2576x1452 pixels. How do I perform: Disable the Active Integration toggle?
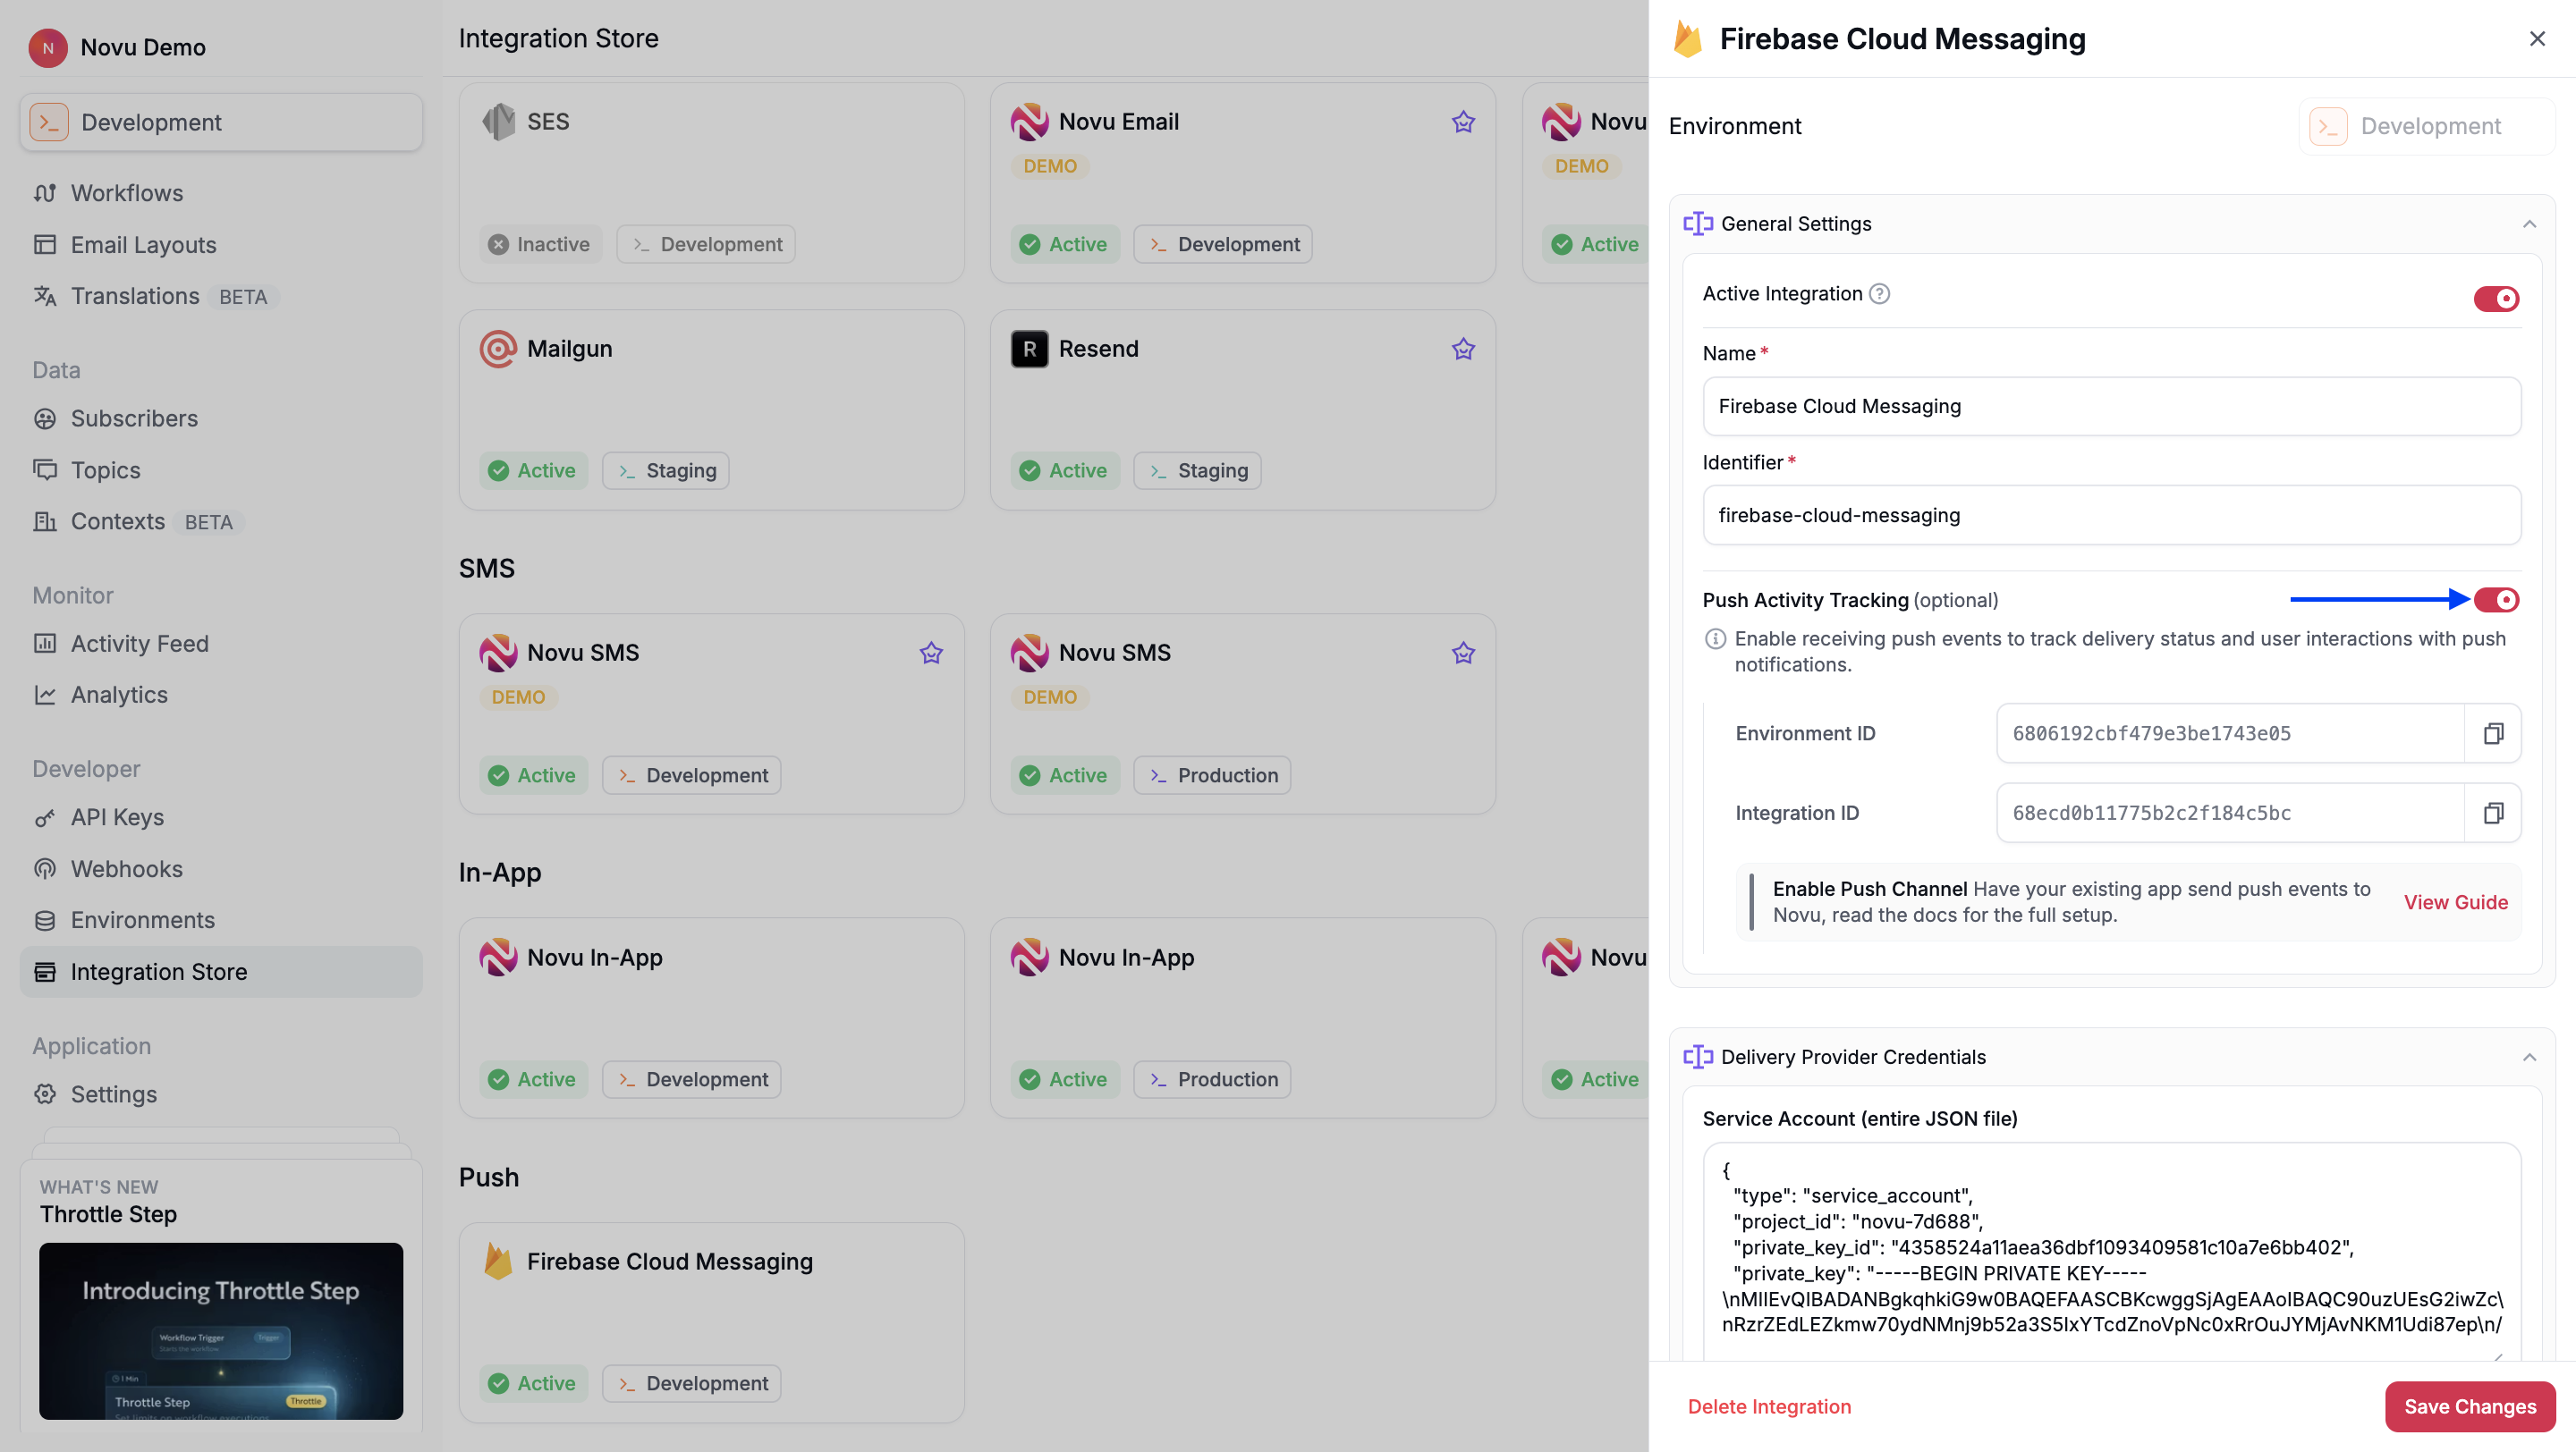click(2495, 297)
